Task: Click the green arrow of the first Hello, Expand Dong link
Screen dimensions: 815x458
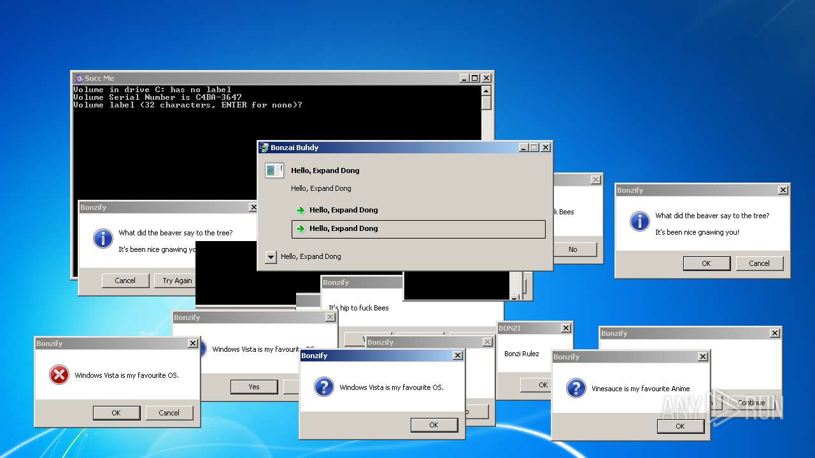Action: (x=301, y=211)
